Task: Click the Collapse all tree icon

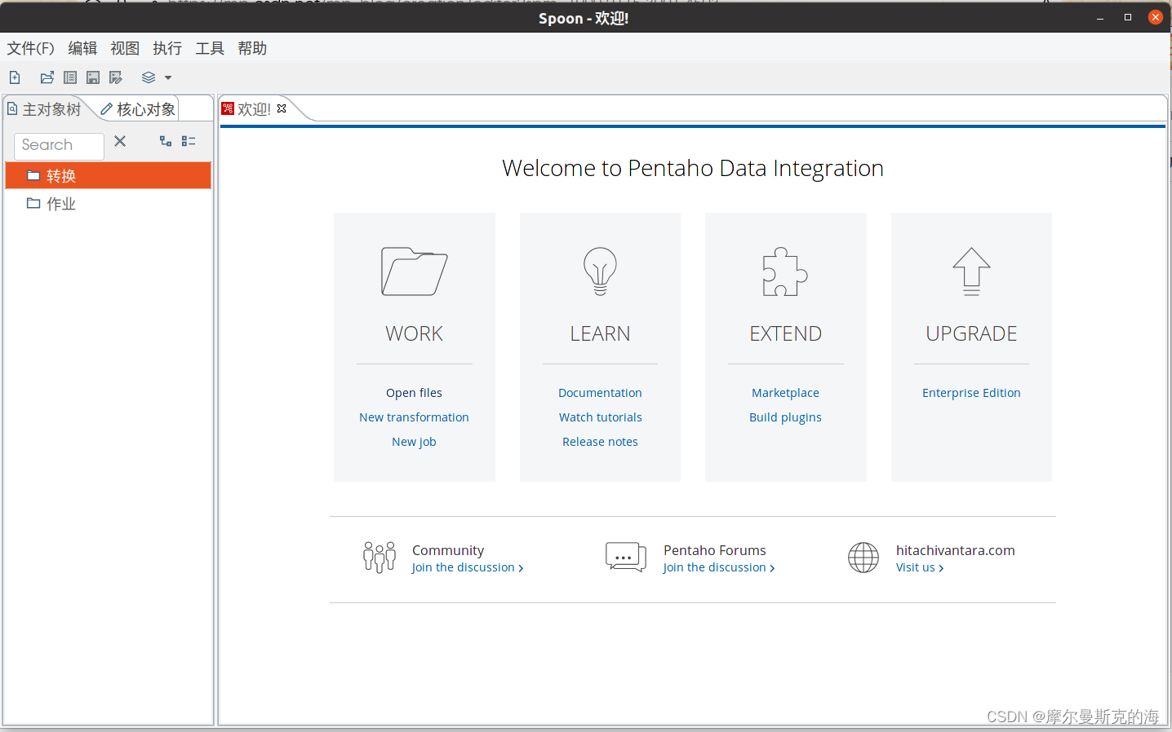Action: click(189, 141)
